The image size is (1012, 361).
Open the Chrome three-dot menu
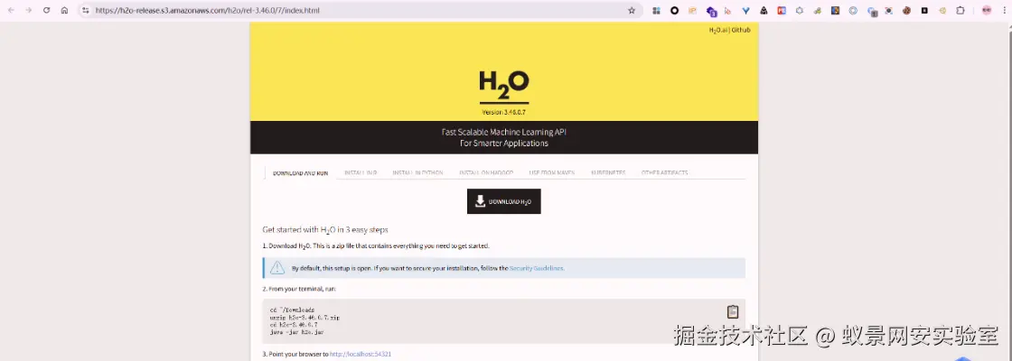click(x=1004, y=10)
